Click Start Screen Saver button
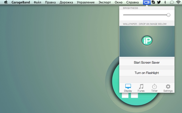The height and width of the screenshot is (113, 182). (x=147, y=63)
